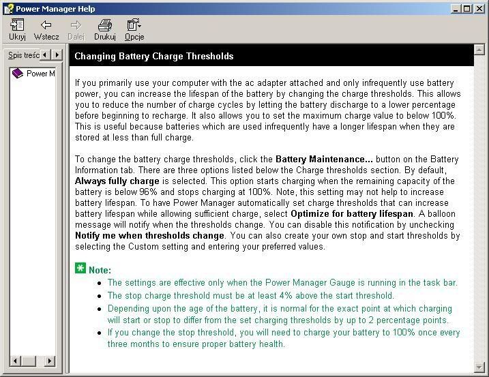Image resolution: width=489 pixels, height=377 pixels.
Task: Click the Dalej forward arrow icon
Action: pos(76,26)
